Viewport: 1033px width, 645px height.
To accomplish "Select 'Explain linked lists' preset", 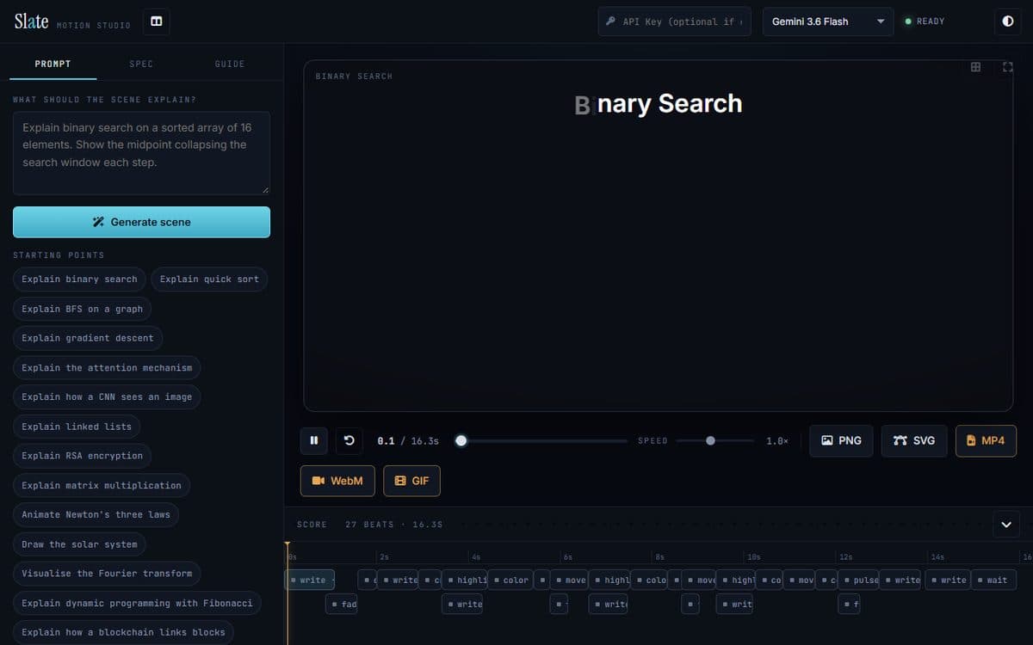I will coord(77,427).
